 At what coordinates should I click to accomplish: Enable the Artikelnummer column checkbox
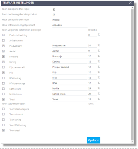(x=4, y=40)
